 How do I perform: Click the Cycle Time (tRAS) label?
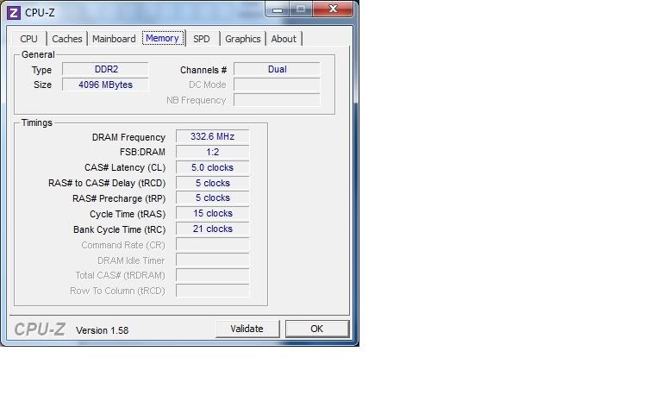[128, 214]
